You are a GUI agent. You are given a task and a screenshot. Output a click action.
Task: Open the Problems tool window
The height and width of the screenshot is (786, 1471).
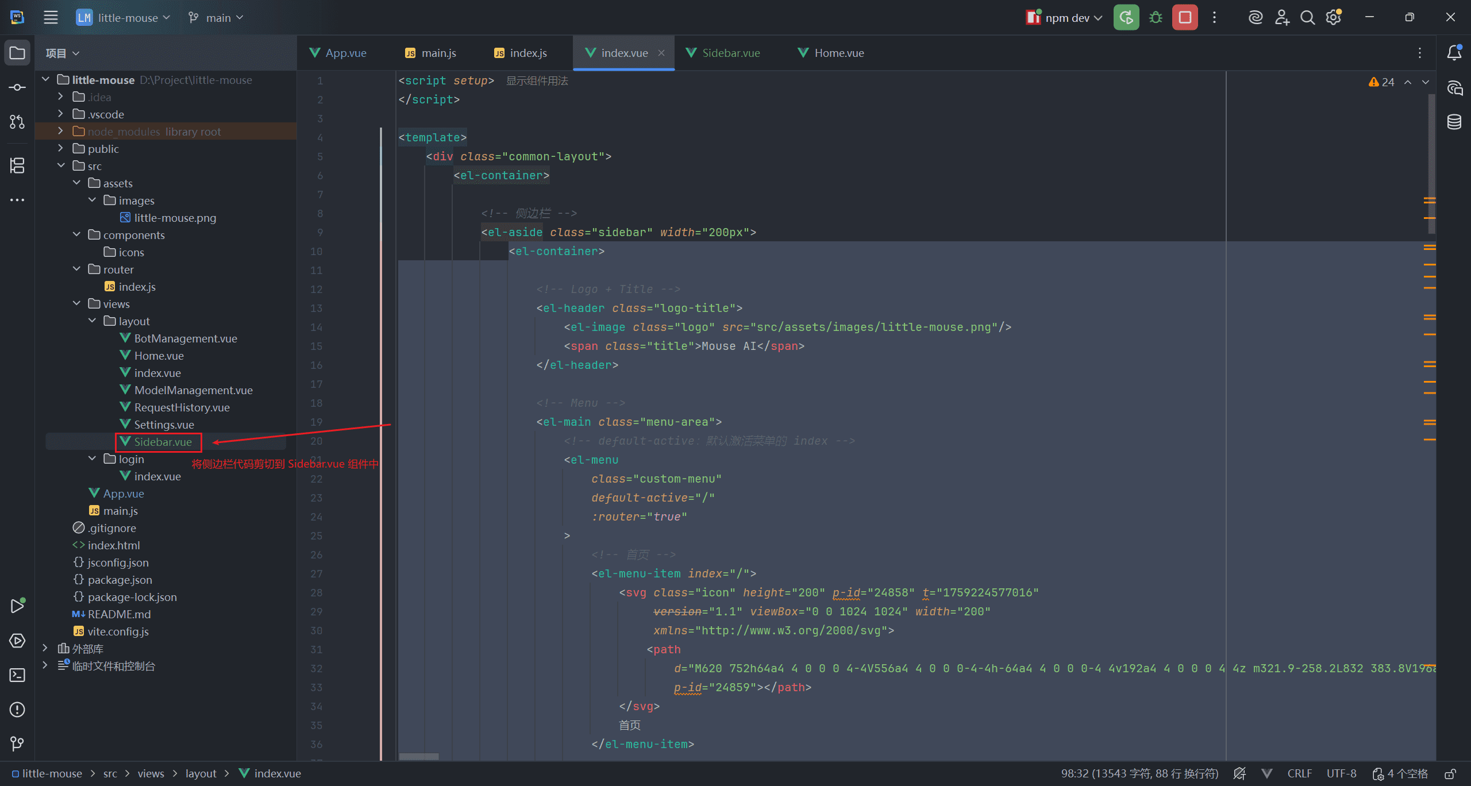coord(17,709)
